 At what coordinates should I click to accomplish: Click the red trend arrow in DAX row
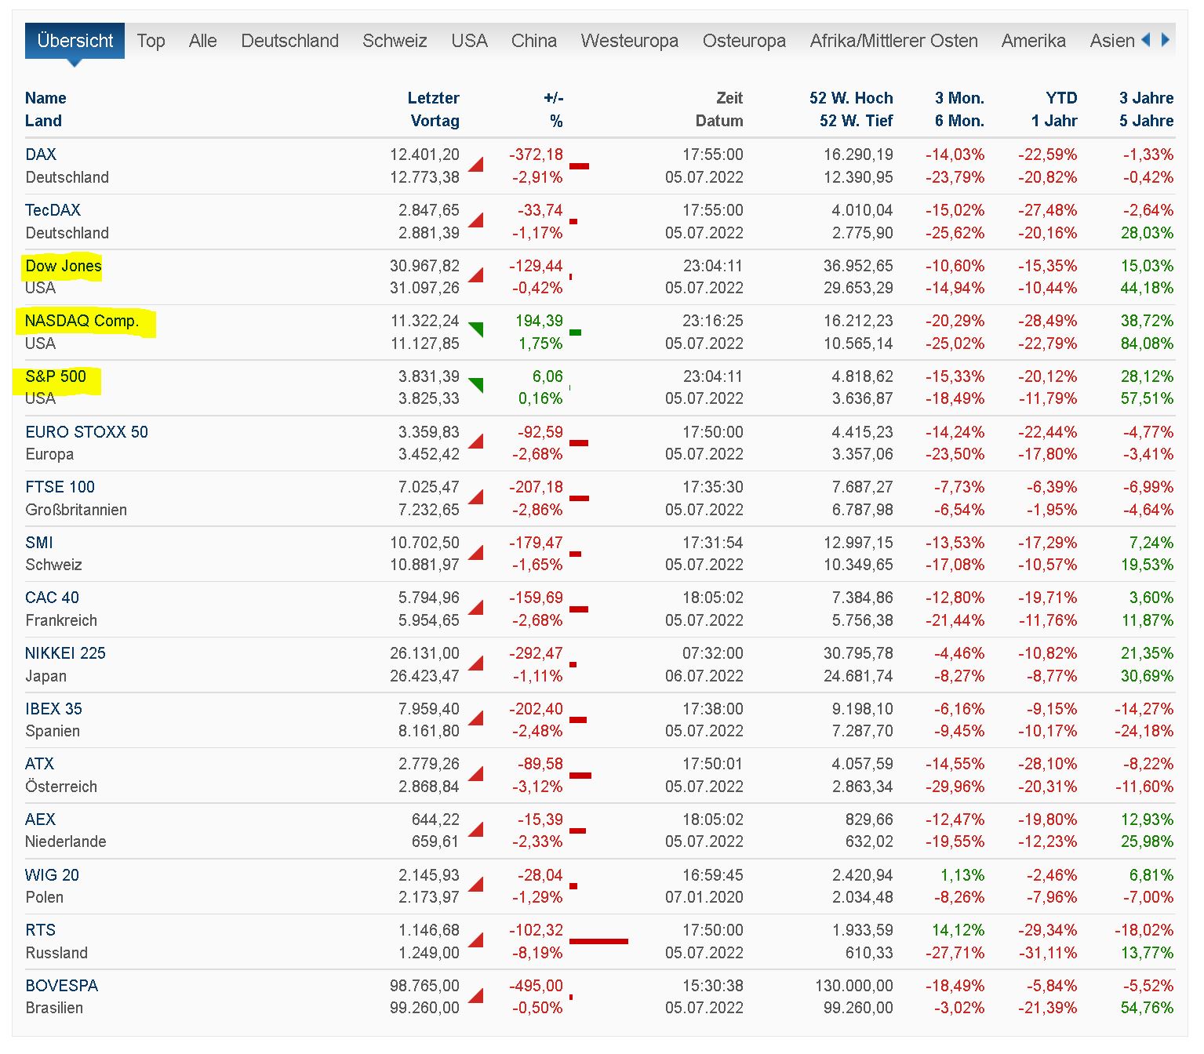tap(475, 165)
